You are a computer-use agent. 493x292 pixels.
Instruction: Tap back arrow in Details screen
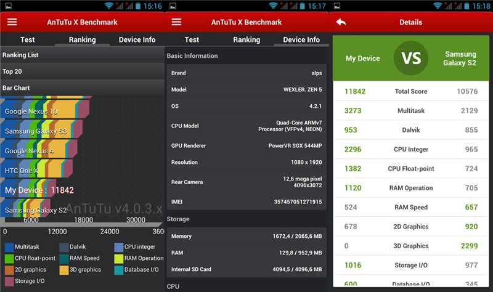coord(341,22)
